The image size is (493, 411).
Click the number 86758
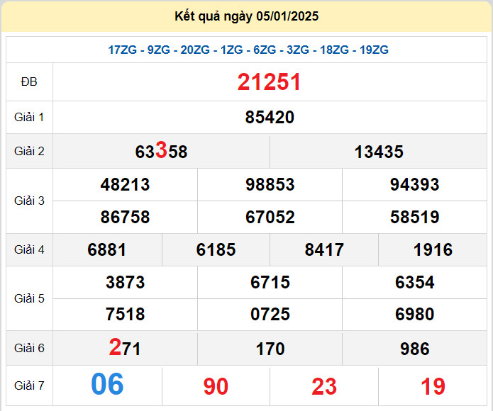tap(125, 217)
